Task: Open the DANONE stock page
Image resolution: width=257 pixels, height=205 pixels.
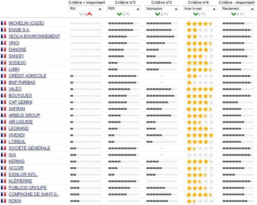Action: tap(17, 49)
